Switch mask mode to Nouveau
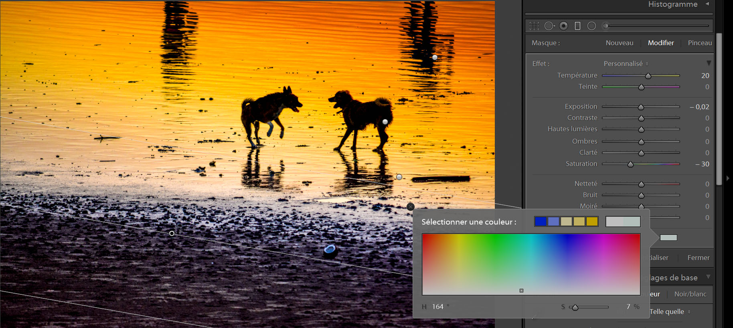 tap(620, 43)
